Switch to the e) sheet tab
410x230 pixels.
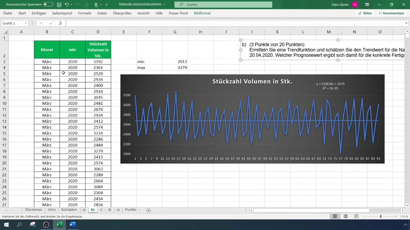(x=118, y=210)
